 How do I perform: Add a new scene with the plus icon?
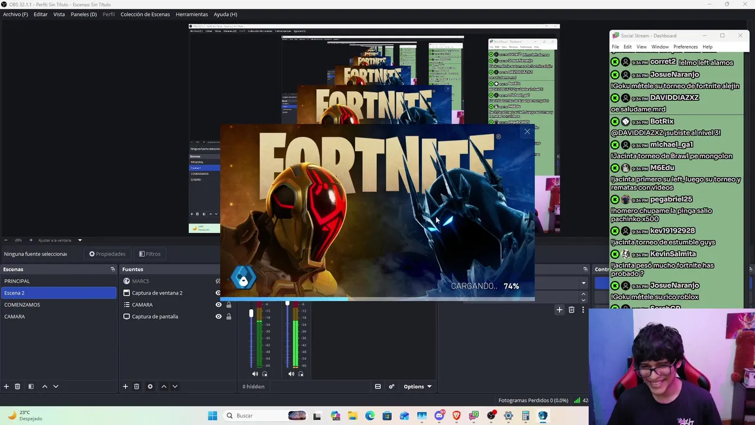[6, 387]
